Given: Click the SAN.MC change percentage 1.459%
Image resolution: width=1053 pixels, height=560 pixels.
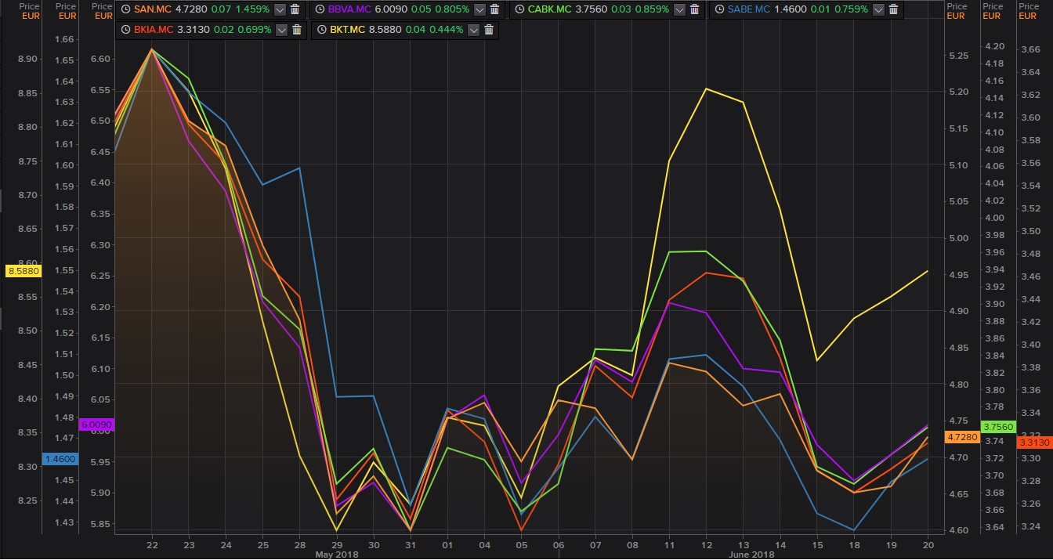Looking at the screenshot, I should (253, 9).
